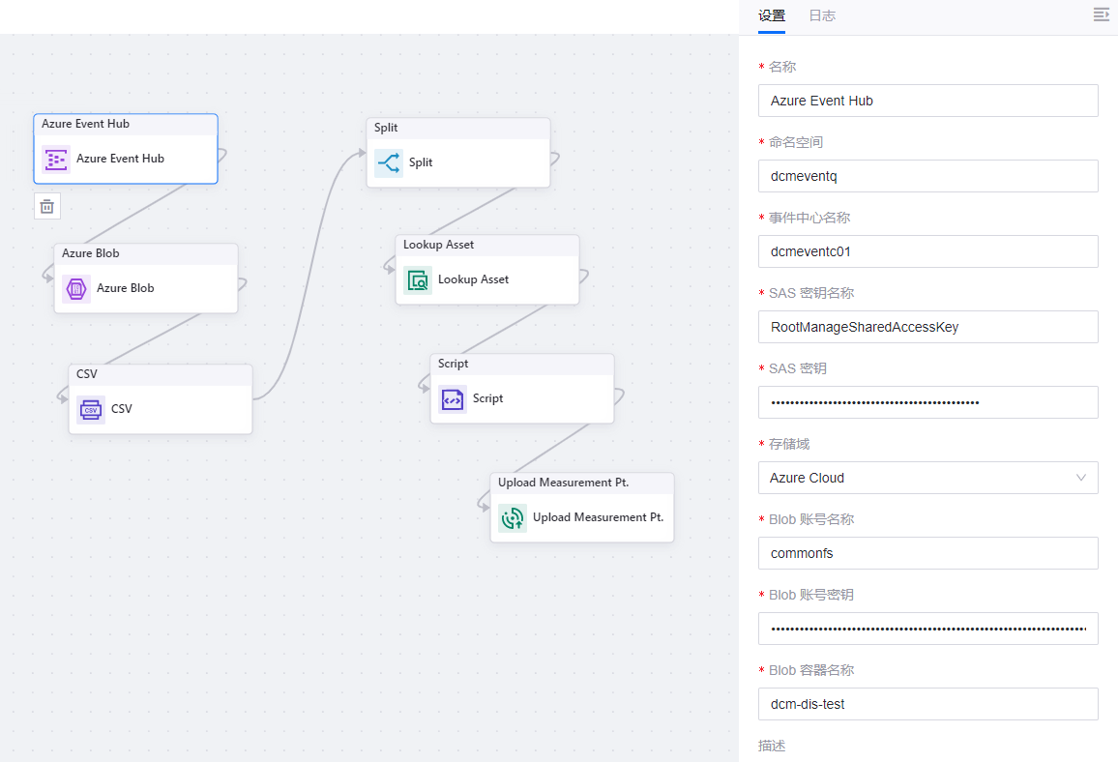The width and height of the screenshot is (1118, 762).
Task: Select the Upload Measurement Pt. node icon
Action: (512, 517)
